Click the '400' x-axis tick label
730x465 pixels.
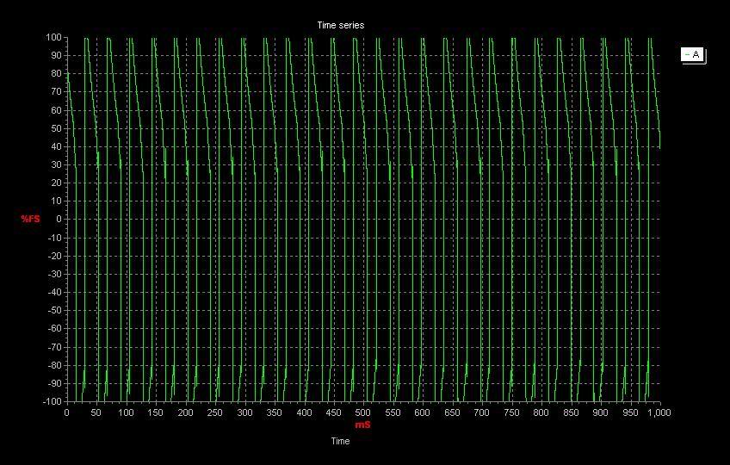coord(304,412)
